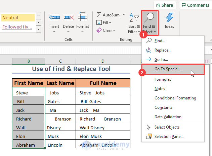212x156 pixels.
Task: Choose Select Objects arrow option
Action: click(x=167, y=127)
